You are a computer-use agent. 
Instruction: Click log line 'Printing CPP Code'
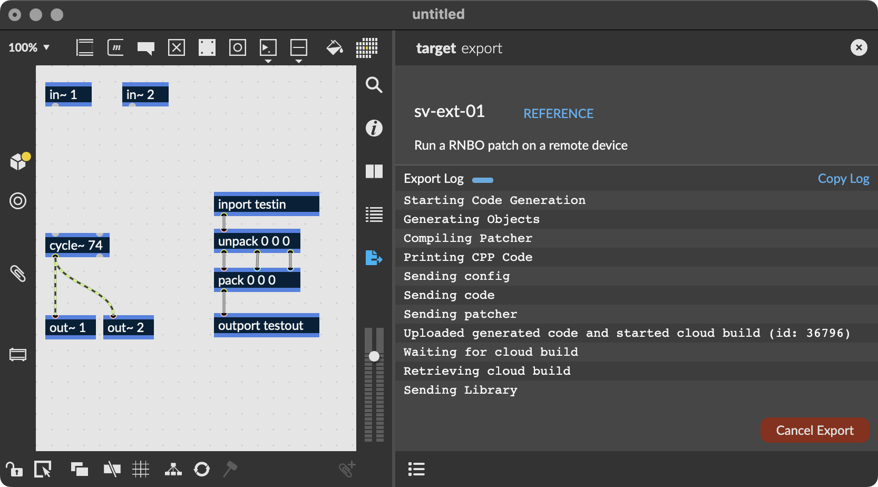(x=637, y=257)
